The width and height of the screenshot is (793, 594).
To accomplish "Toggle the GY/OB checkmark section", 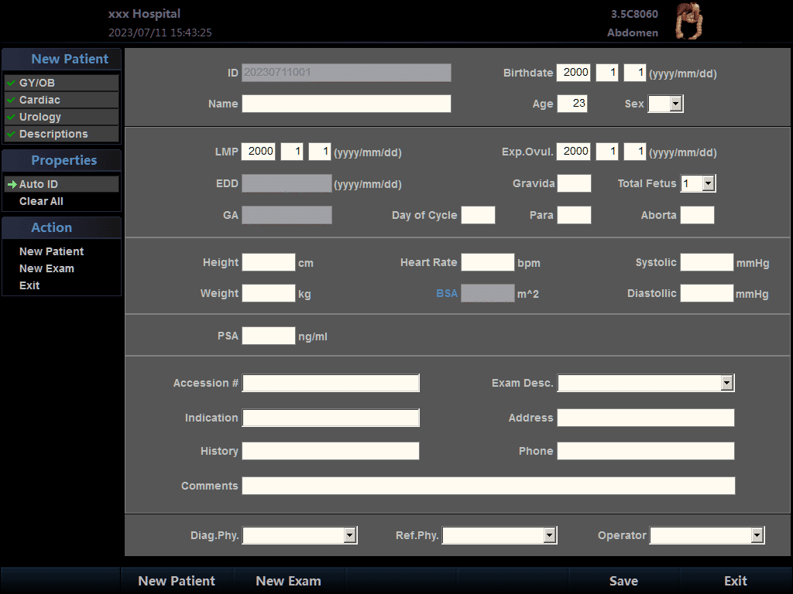I will [12, 83].
